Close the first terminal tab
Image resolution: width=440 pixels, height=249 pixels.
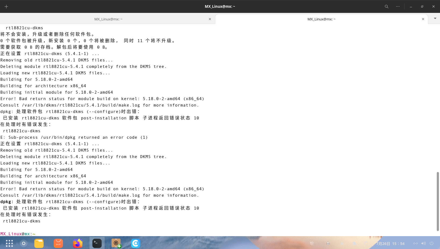click(210, 19)
